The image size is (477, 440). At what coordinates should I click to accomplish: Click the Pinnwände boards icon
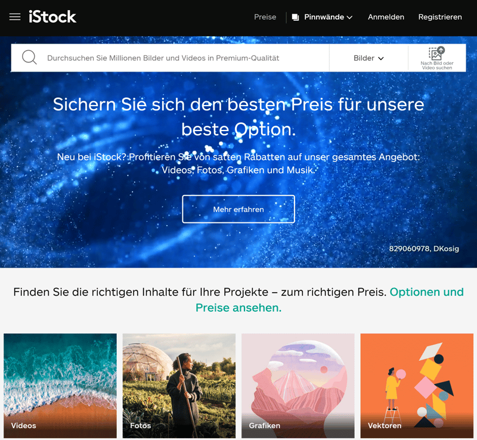coord(295,17)
